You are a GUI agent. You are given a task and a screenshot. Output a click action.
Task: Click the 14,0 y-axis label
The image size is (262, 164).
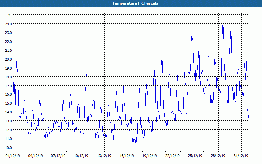9,112
